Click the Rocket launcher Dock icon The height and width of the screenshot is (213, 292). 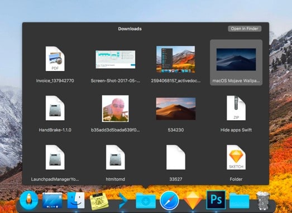tap(29, 200)
